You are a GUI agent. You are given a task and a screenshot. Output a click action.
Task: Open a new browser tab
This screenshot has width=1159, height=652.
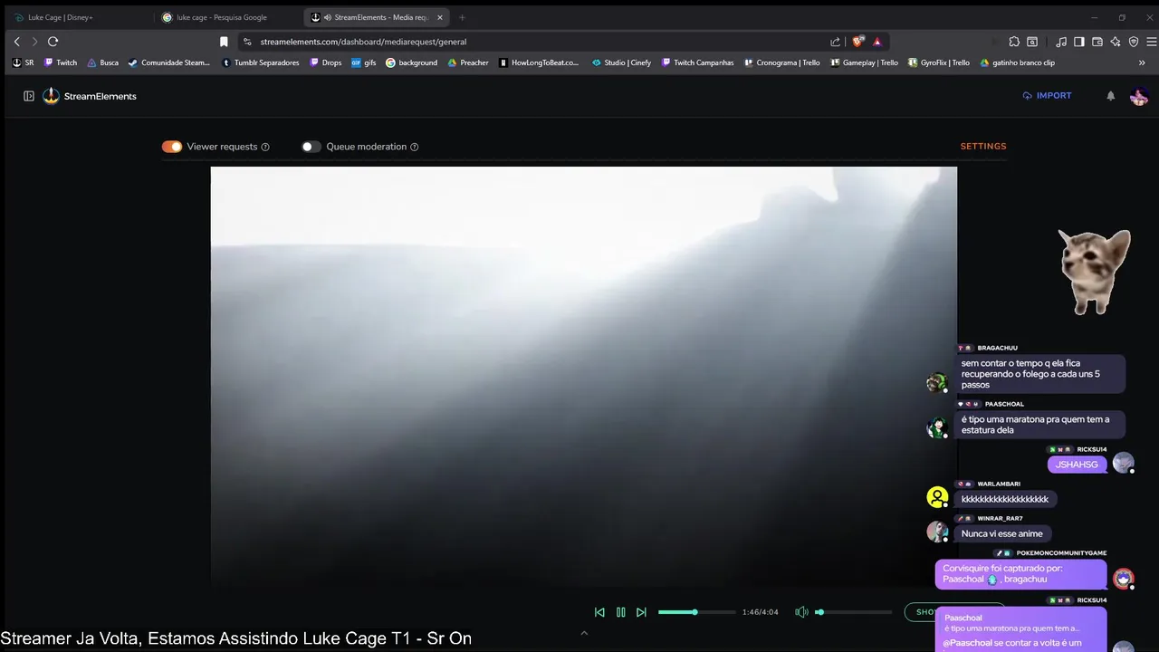point(462,17)
